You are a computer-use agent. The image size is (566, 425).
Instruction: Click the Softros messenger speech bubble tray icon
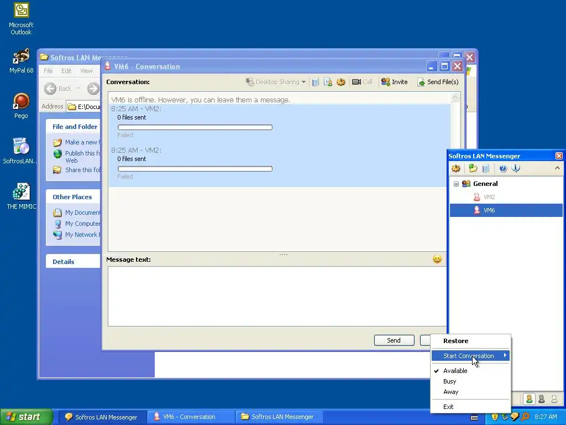[515, 417]
